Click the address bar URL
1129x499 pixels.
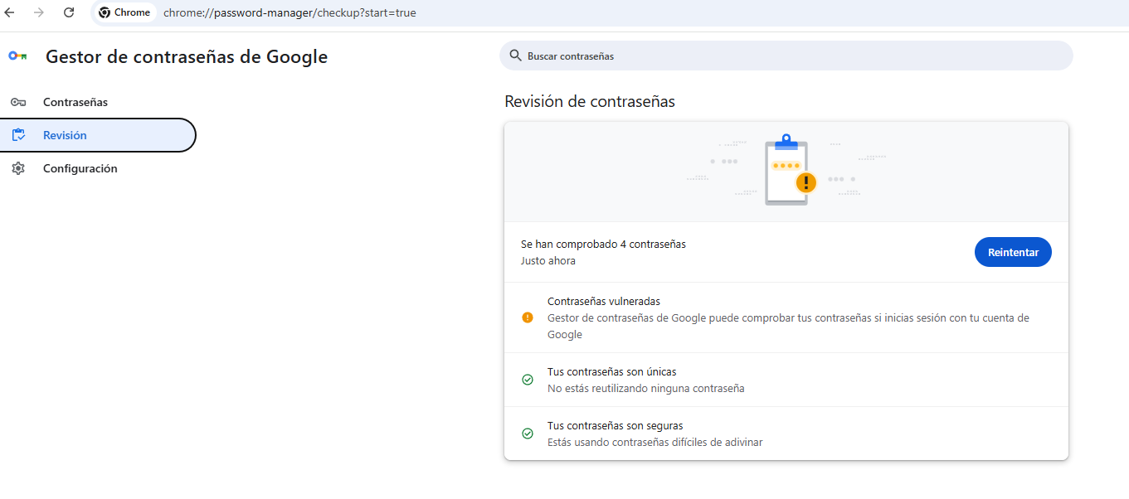click(x=290, y=12)
